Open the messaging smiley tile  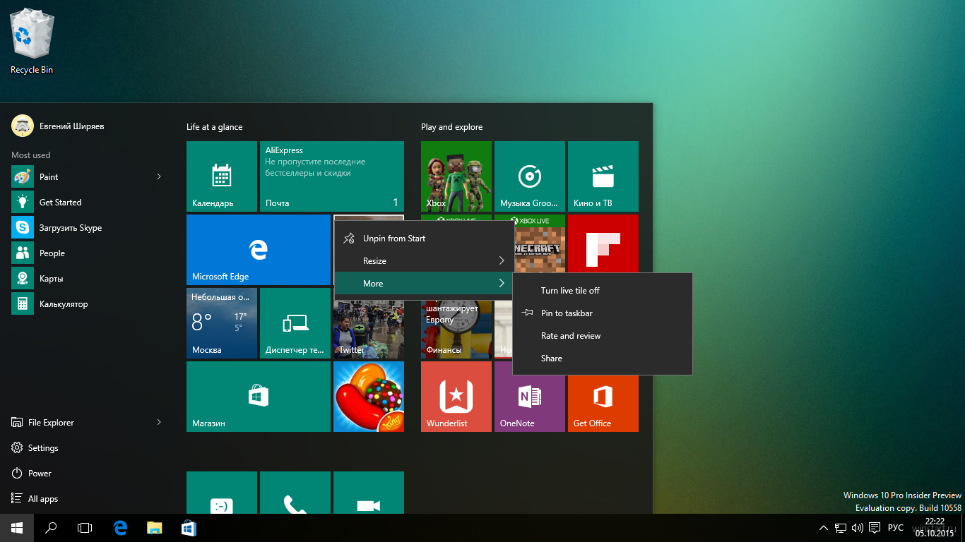point(222,493)
